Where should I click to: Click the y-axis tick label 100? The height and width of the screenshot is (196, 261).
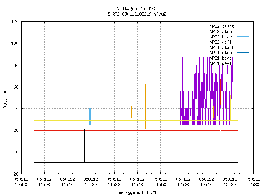(x=15, y=43)
